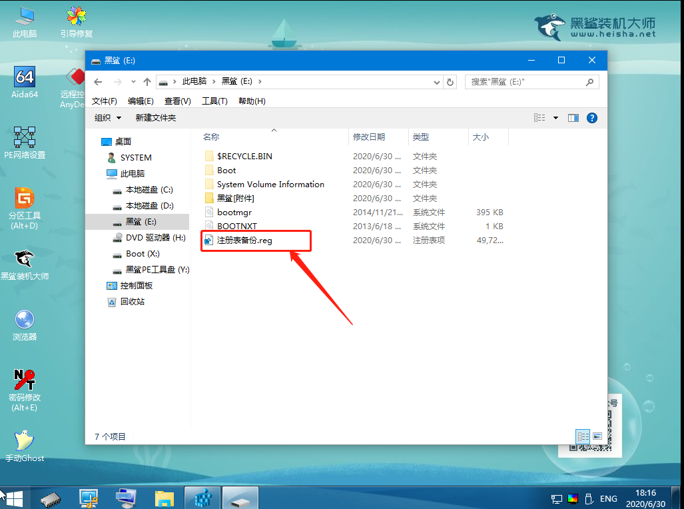Click the blue help question mark icon

coord(592,118)
